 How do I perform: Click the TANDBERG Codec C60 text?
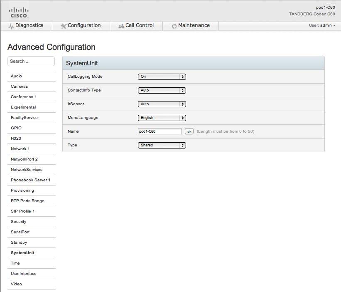click(312, 14)
